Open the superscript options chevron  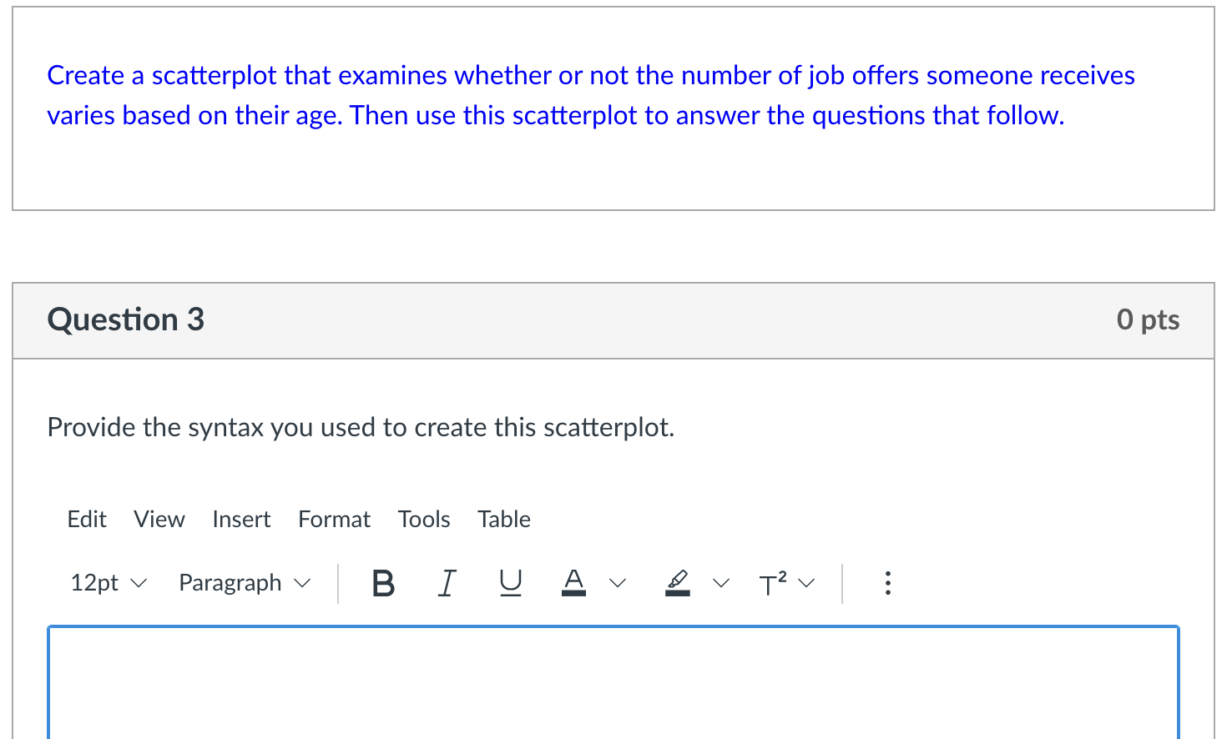point(806,583)
